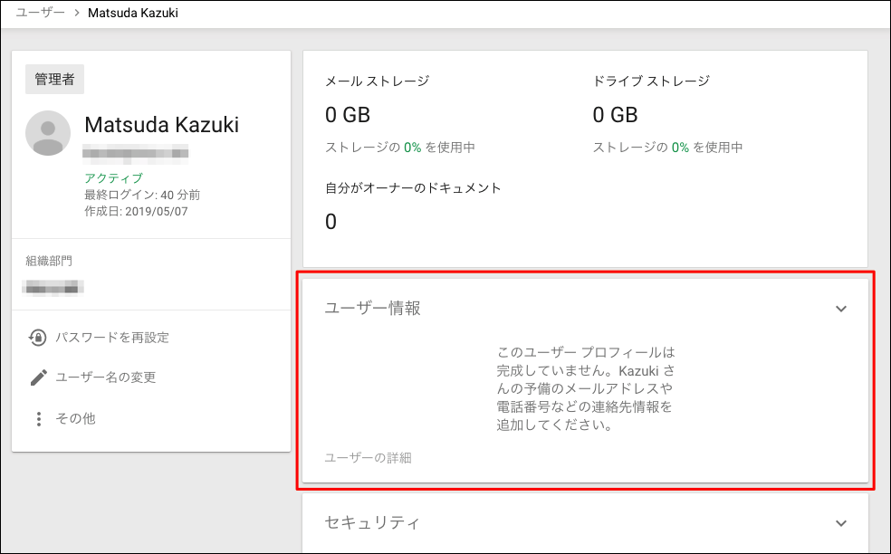Open the ユーザー情報 card heading
This screenshot has height=554, width=891.
(x=373, y=308)
